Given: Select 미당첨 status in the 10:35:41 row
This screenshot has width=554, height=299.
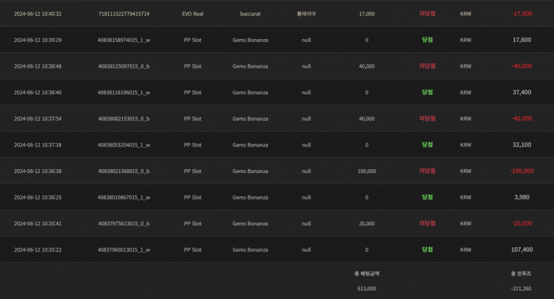Looking at the screenshot, I should click(x=427, y=223).
